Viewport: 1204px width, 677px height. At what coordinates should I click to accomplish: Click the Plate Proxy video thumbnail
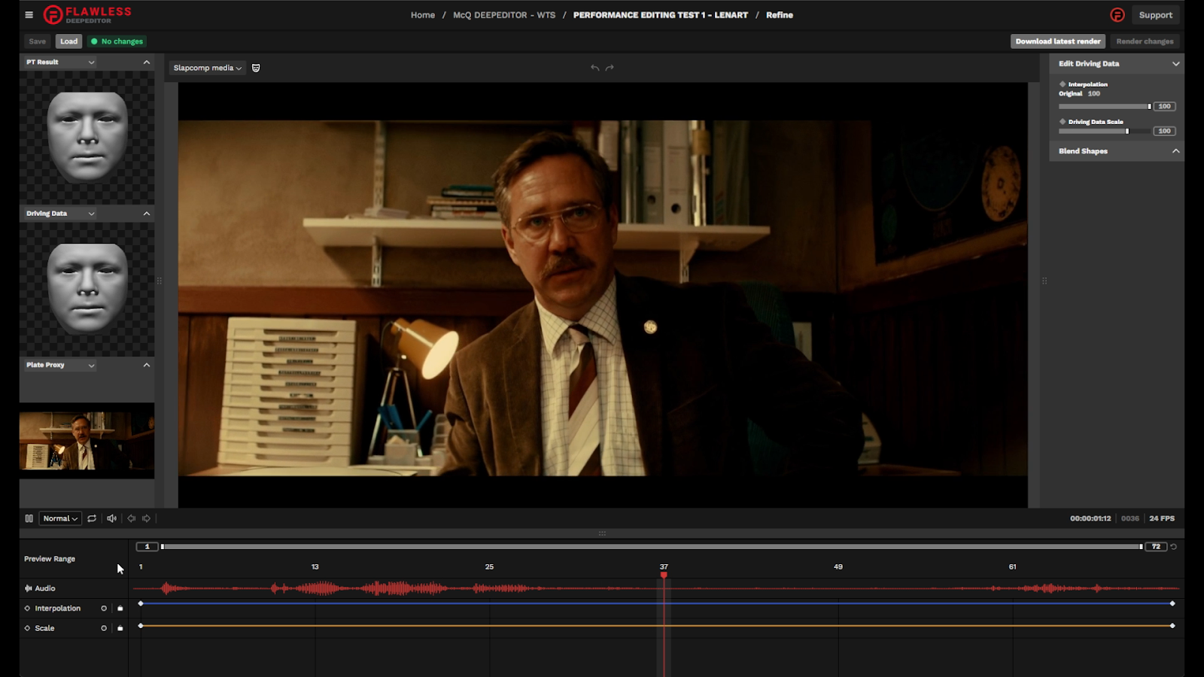coord(87,441)
